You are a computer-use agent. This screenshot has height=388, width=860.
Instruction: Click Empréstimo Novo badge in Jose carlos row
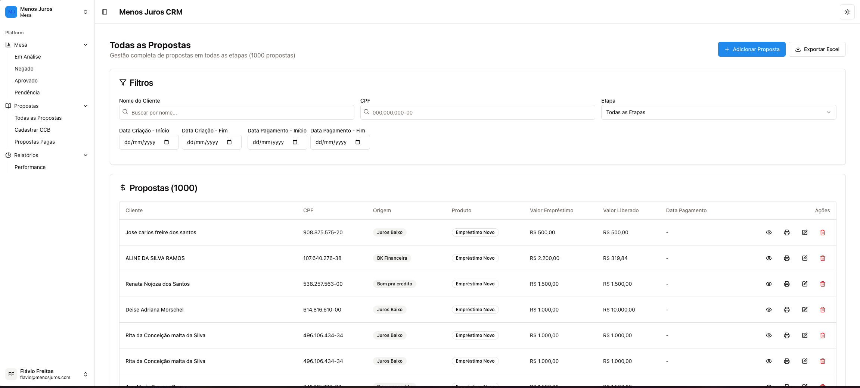pyautogui.click(x=475, y=232)
